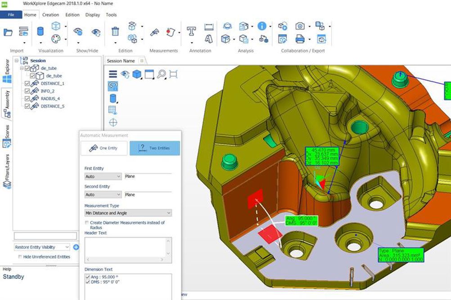Click the hamburger menu icon in the viewport
The width and height of the screenshot is (451, 300).
click(x=113, y=74)
